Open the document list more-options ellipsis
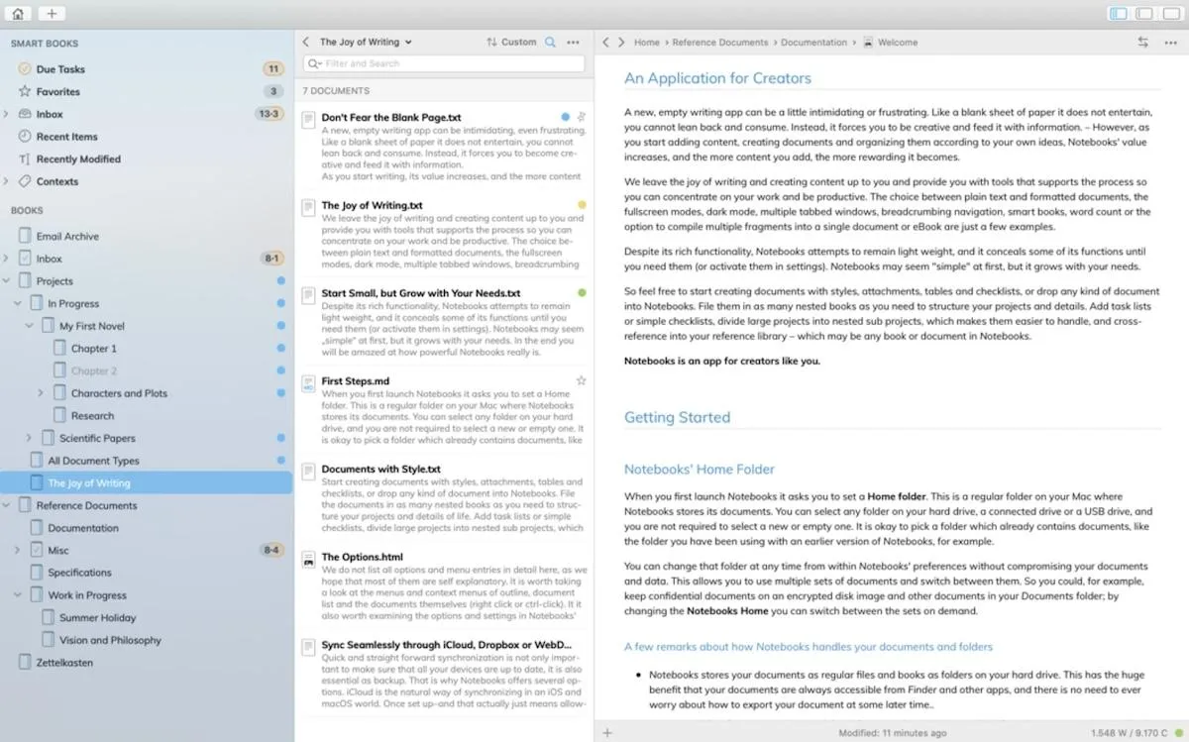This screenshot has height=742, width=1189. (573, 42)
